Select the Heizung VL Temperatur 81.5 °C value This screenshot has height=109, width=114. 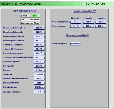[39, 45]
